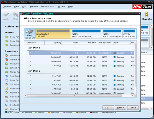154x119 pixels.
Task: Click the partition list scroll-down arrow
Action: click(x=135, y=93)
